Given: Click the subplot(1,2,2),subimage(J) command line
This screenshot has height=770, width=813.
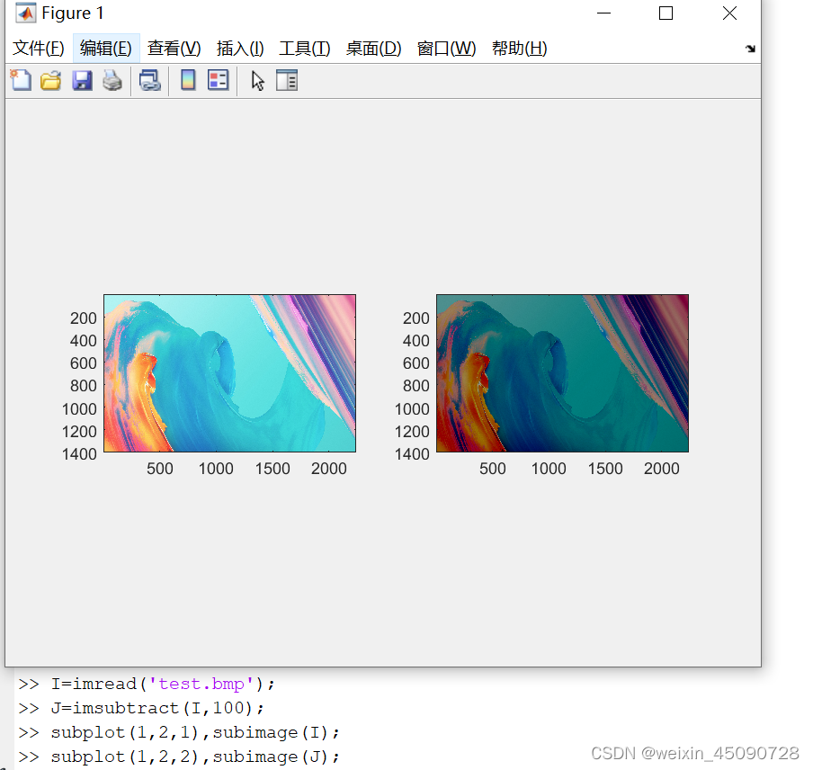Looking at the screenshot, I should pyautogui.click(x=195, y=757).
